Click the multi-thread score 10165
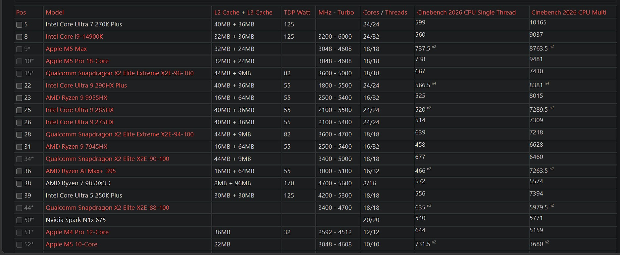The height and width of the screenshot is (255, 620). [538, 22]
